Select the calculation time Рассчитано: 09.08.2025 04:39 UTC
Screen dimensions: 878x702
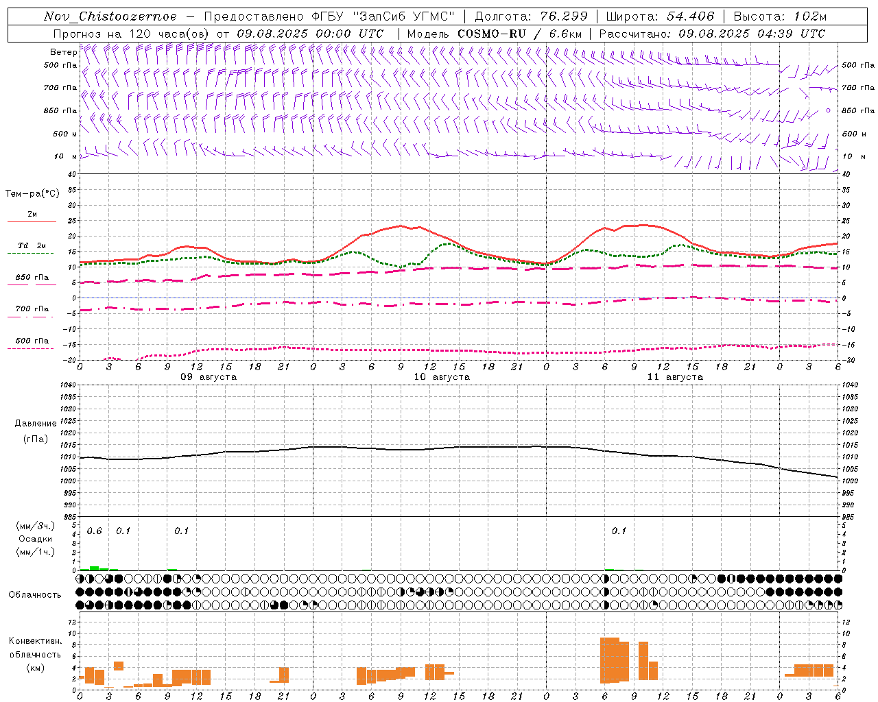pos(712,34)
